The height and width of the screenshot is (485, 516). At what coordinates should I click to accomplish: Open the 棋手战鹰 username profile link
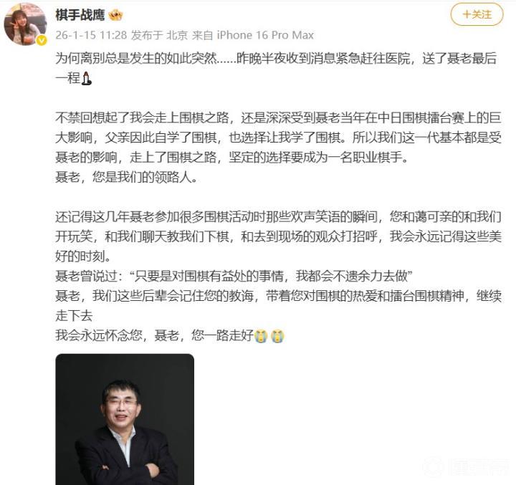(x=80, y=15)
